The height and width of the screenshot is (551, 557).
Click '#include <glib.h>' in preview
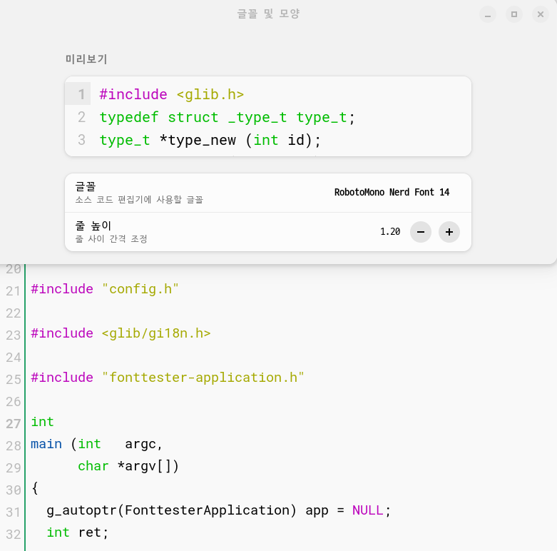[172, 94]
